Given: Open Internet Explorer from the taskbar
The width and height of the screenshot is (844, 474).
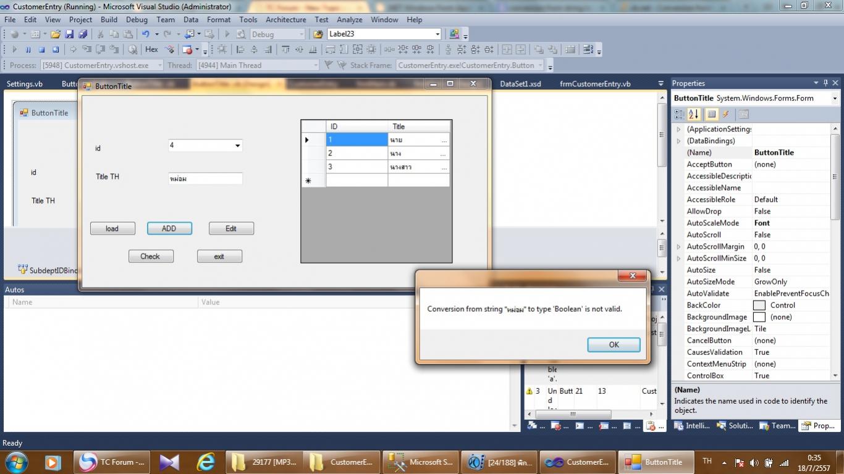Looking at the screenshot, I should [x=205, y=462].
